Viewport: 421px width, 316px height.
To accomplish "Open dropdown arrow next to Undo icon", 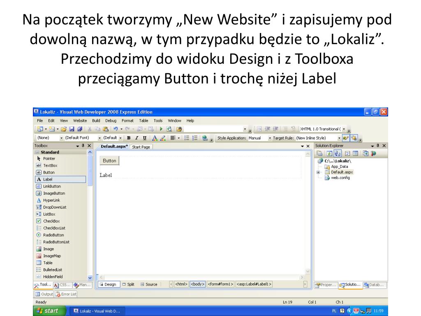I will click(122, 129).
